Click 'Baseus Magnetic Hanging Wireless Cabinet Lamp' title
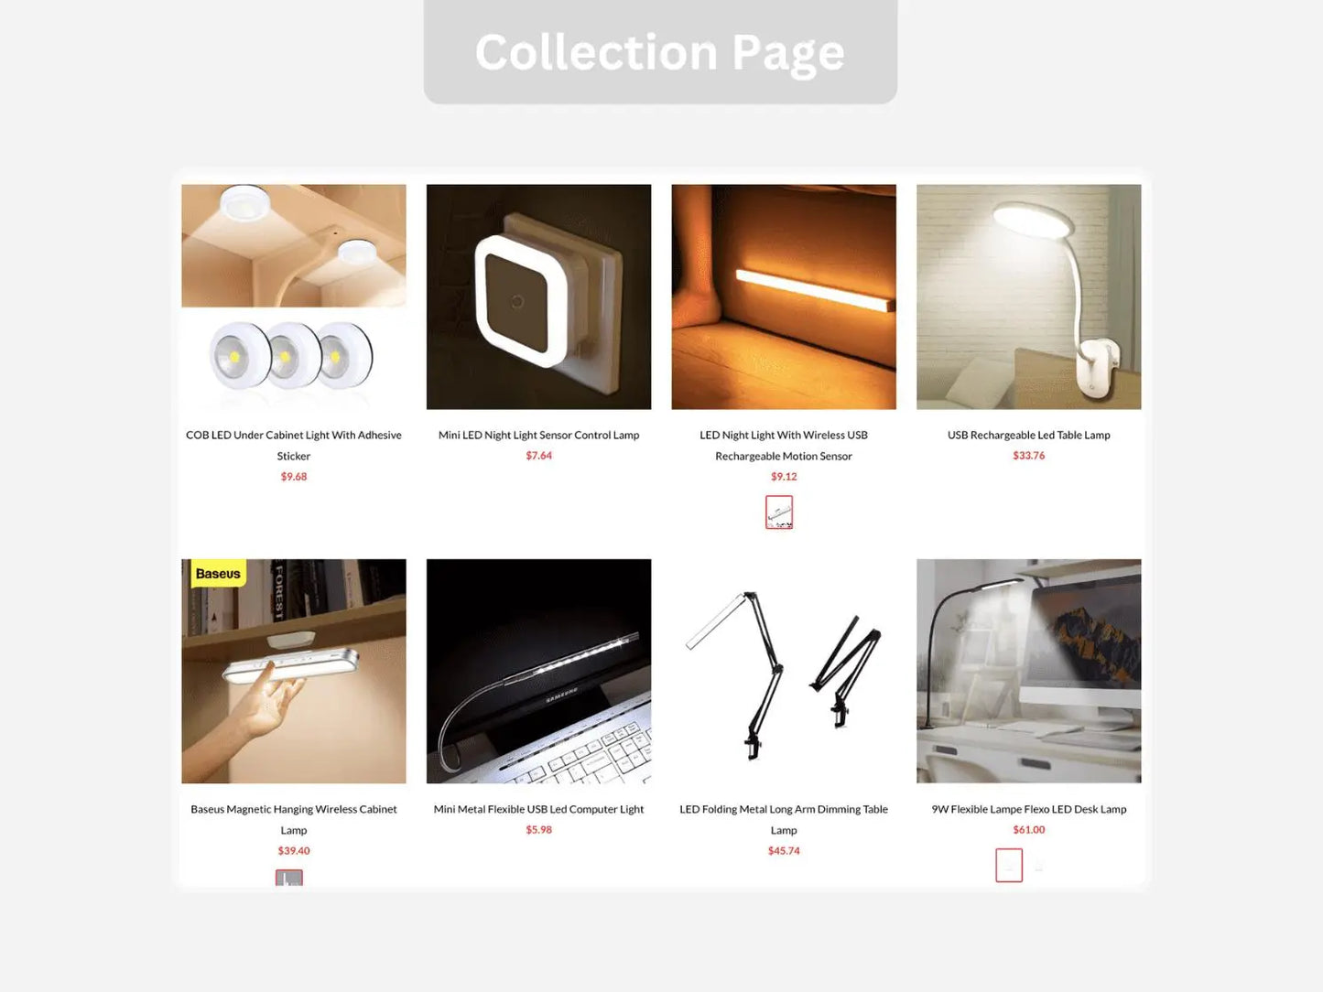 click(294, 820)
